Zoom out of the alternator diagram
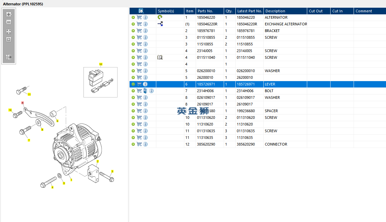Viewport: 386px width, 222px height. (9, 22)
